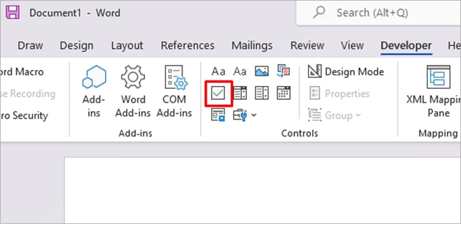This screenshot has height=230, width=461.
Task: Insert Rich Text content control
Action: click(x=218, y=71)
